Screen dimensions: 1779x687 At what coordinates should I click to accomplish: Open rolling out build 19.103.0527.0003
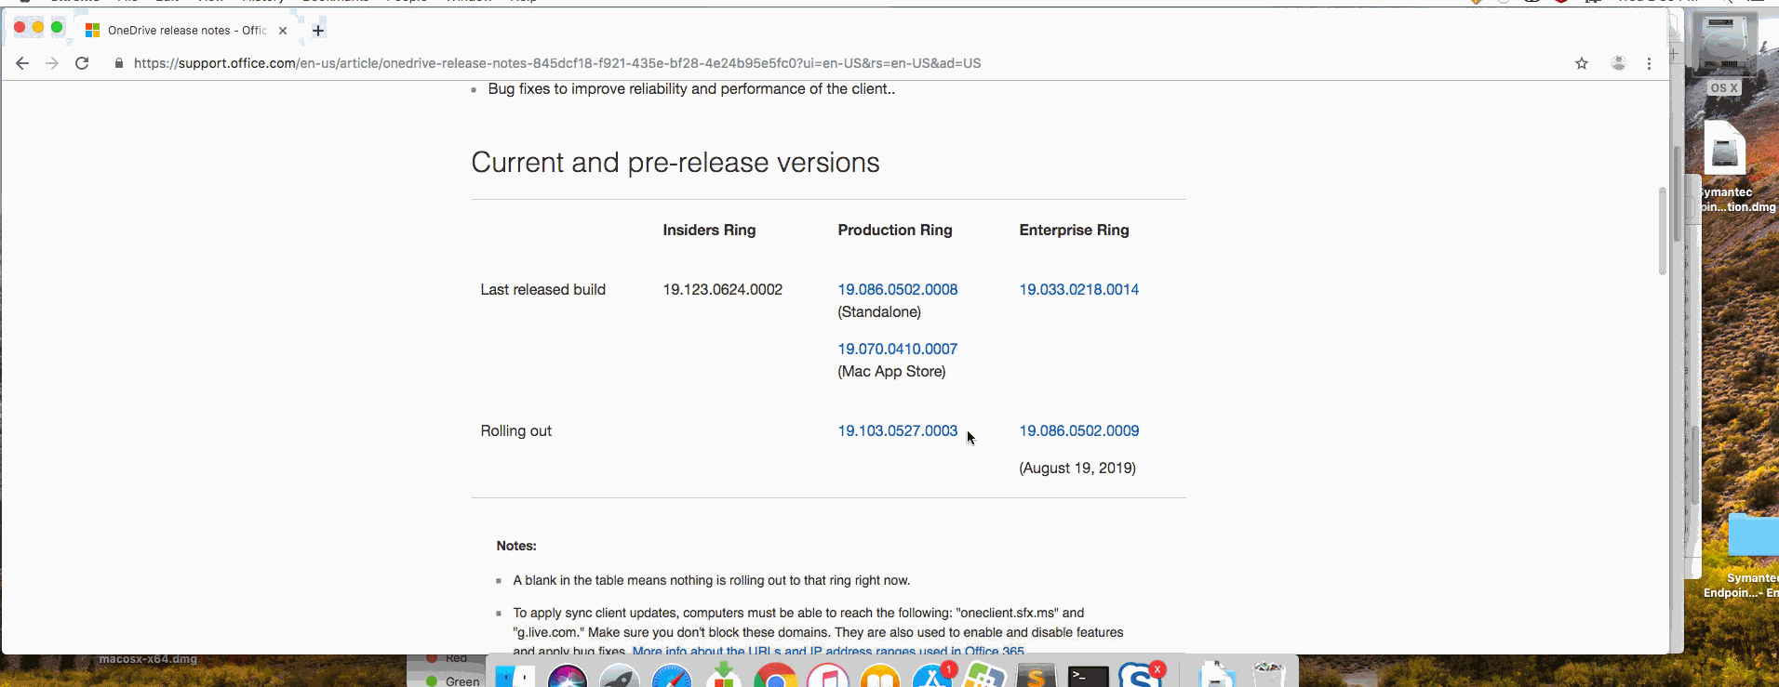point(897,430)
